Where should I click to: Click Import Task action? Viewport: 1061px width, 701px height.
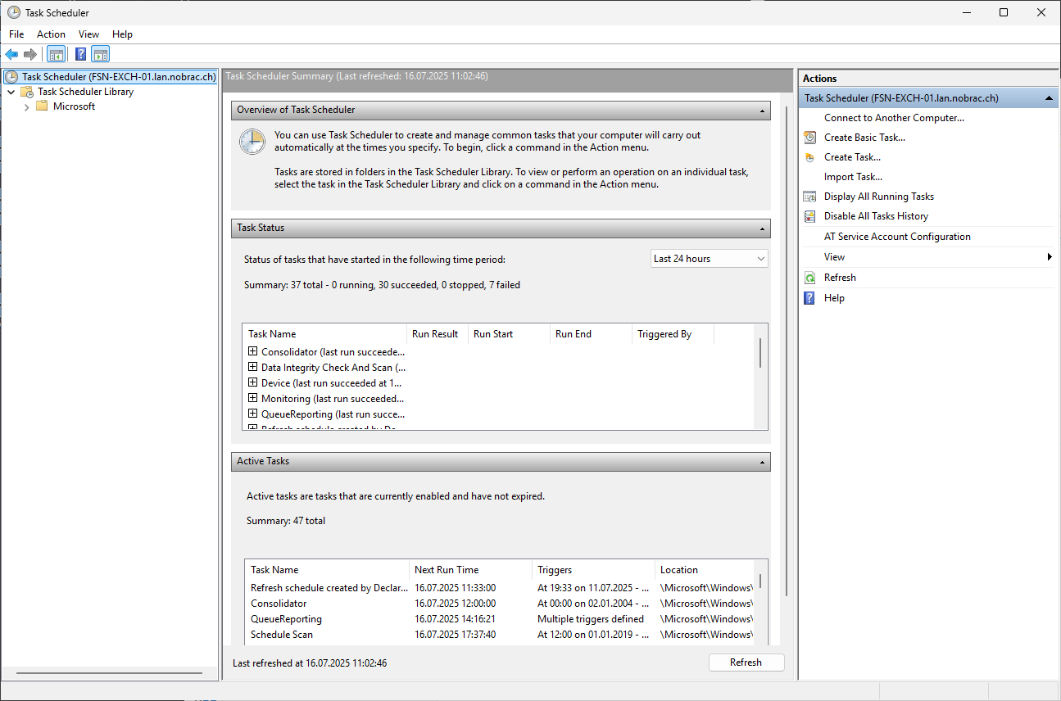click(853, 177)
